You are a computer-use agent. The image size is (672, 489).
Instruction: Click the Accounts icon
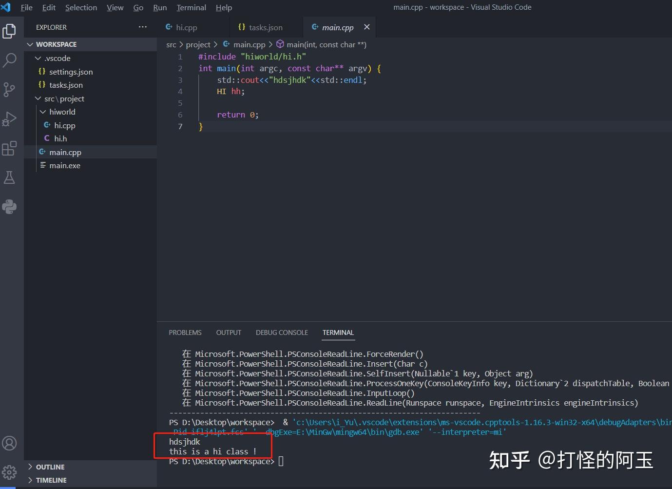10,443
